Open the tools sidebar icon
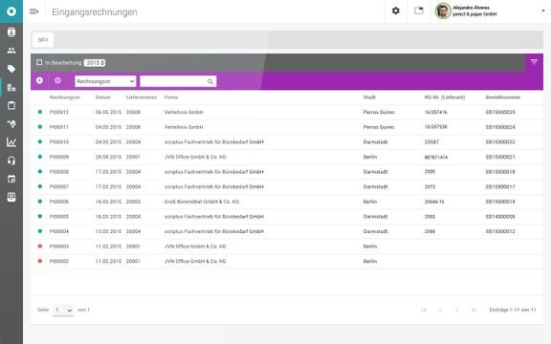 (x=11, y=123)
